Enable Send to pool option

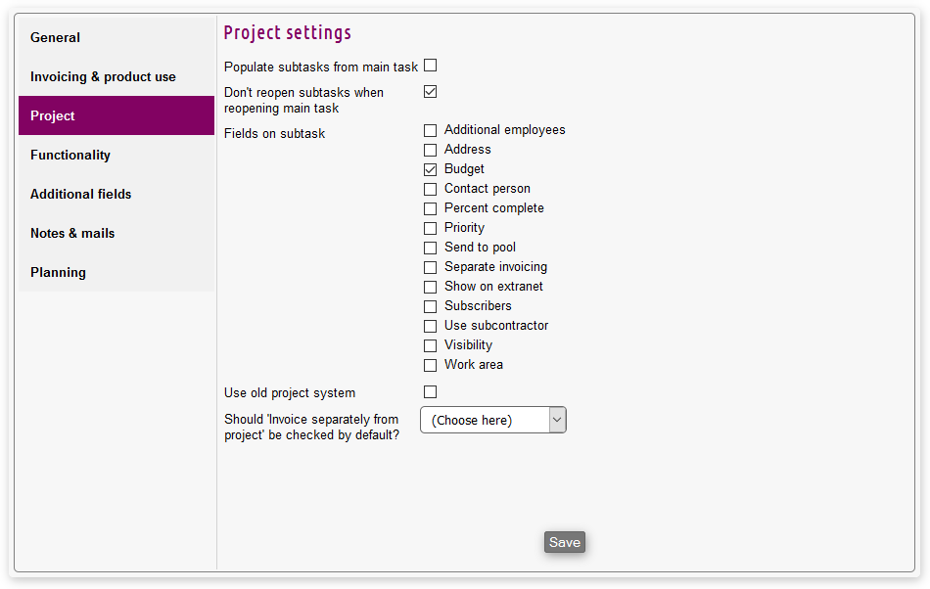pos(430,248)
